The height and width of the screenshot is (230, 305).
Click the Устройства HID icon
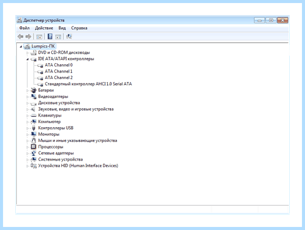coord(34,166)
